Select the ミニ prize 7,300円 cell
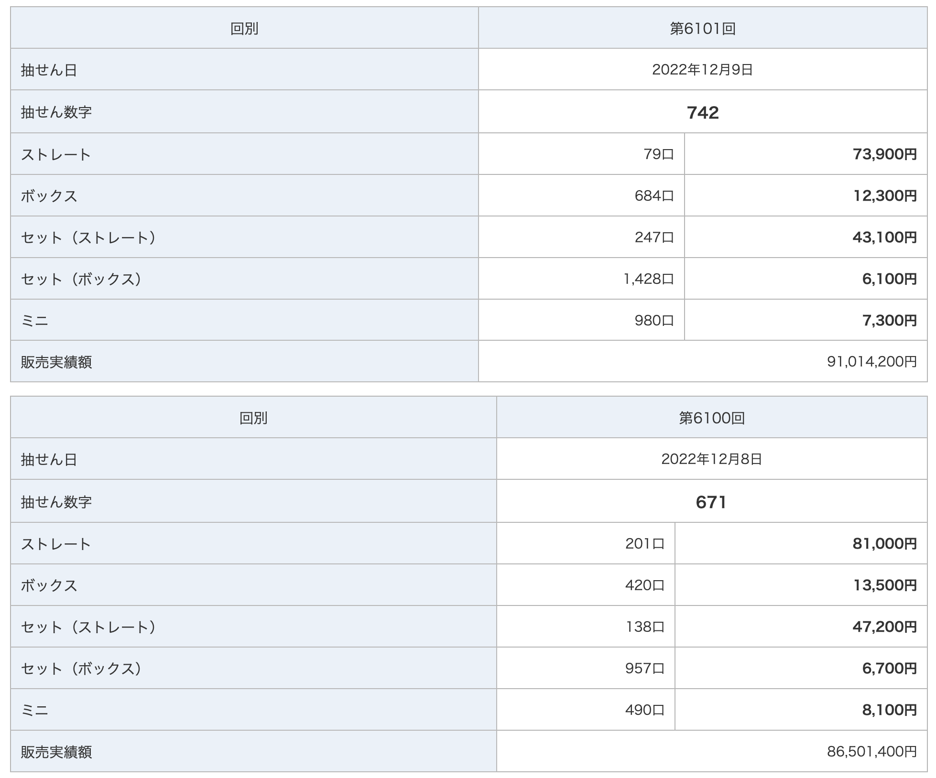936x778 pixels. tap(806, 320)
